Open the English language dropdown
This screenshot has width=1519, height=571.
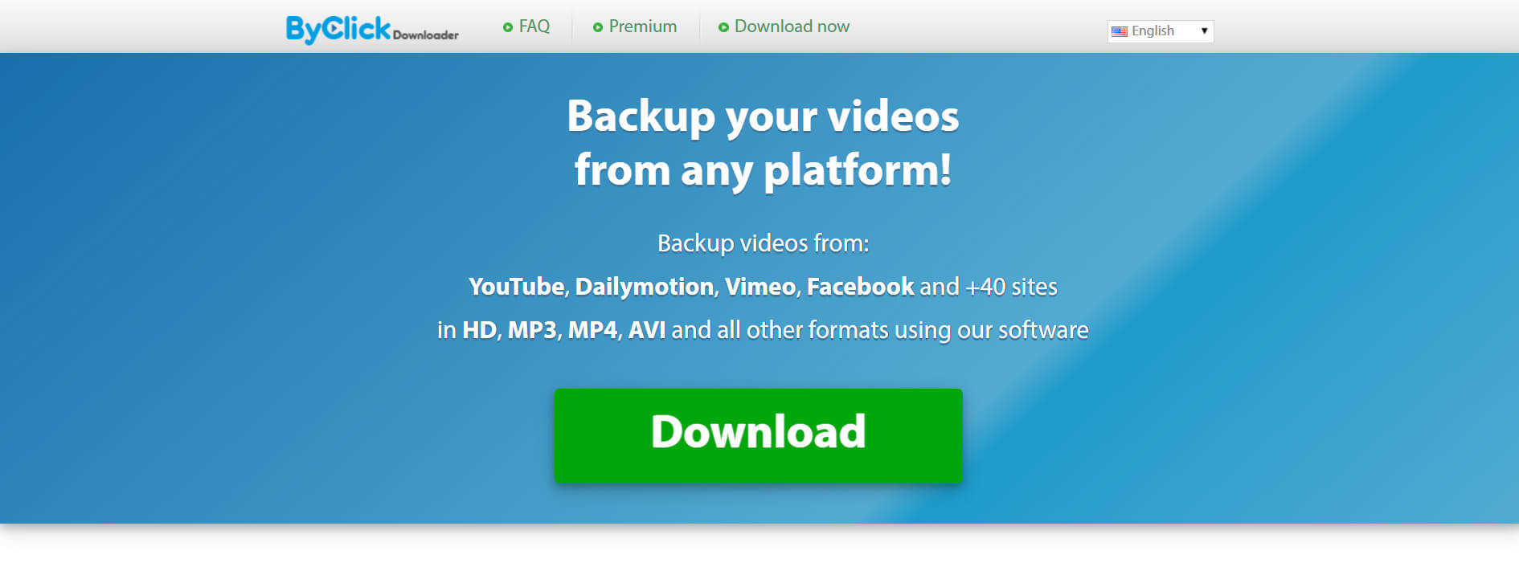point(1161,31)
